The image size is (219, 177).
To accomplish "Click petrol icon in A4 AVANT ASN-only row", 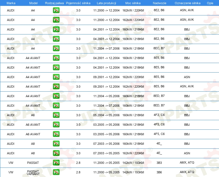I will click(x=56, y=77).
